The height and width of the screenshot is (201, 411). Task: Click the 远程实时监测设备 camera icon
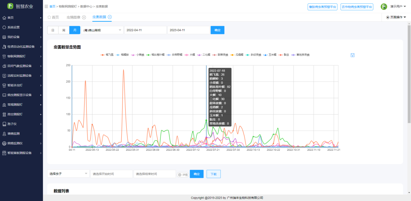[4, 75]
